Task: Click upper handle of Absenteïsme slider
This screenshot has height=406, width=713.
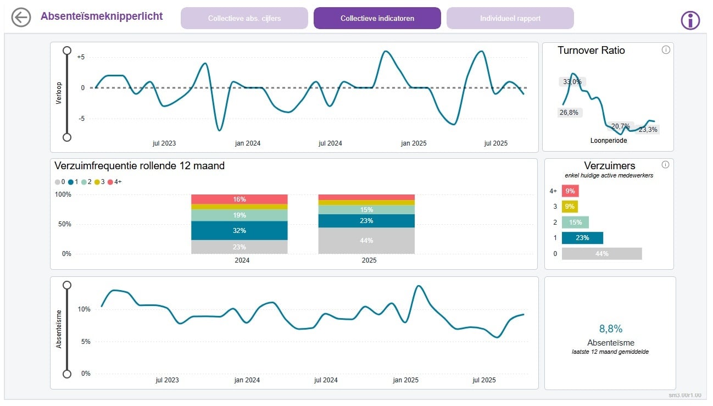Action: pyautogui.click(x=67, y=285)
